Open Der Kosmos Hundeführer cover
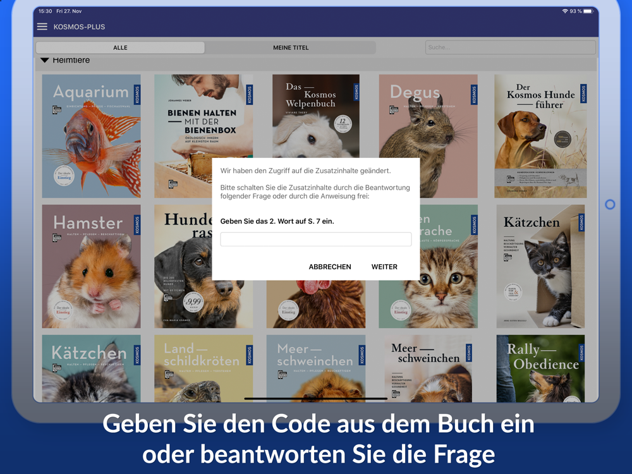The height and width of the screenshot is (474, 632). click(540, 137)
